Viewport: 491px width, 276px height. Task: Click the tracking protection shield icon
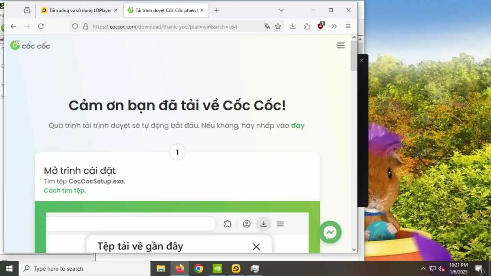75,26
